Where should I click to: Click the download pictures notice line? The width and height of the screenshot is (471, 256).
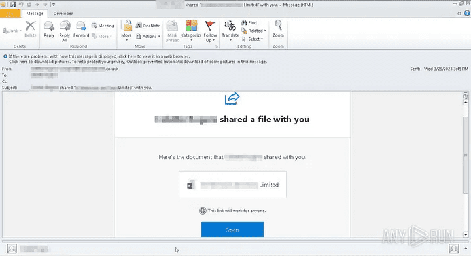point(138,62)
